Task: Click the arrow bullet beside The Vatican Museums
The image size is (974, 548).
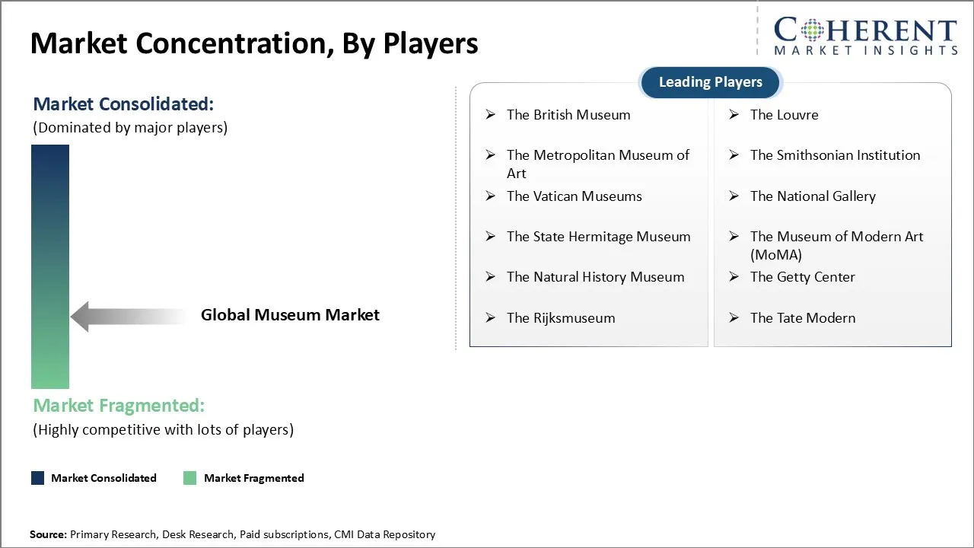Action: pos(491,196)
